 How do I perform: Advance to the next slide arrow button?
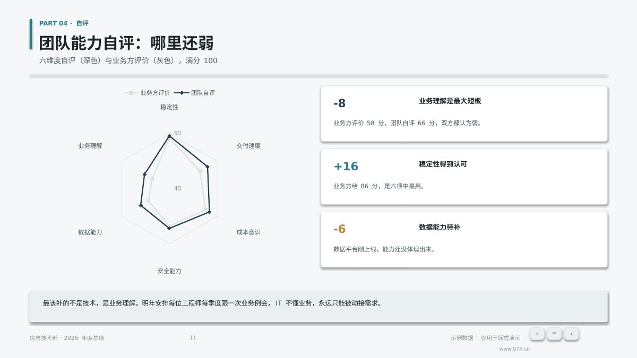[571, 334]
